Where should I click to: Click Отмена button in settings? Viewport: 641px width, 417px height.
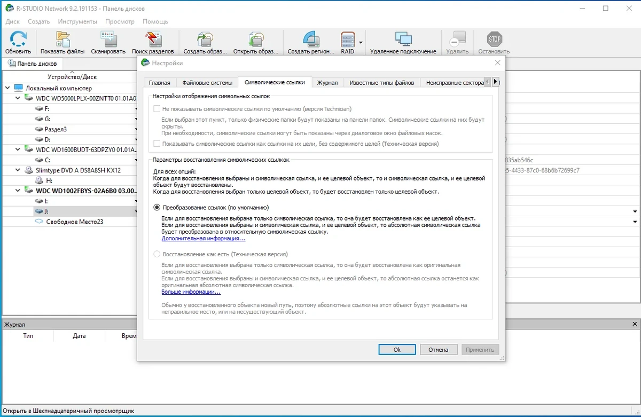[x=438, y=350]
